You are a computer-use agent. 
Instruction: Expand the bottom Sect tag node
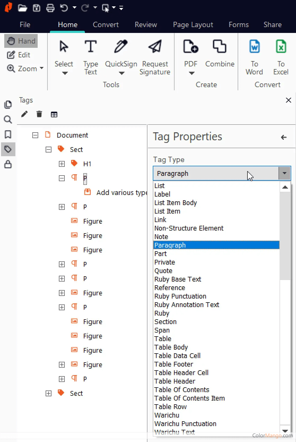(x=49, y=393)
